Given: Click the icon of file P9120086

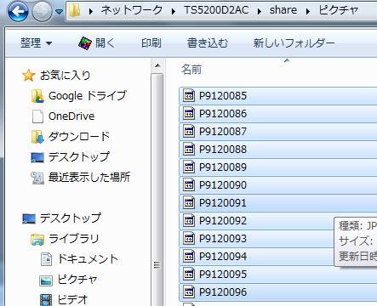Looking at the screenshot, I should click(189, 113).
